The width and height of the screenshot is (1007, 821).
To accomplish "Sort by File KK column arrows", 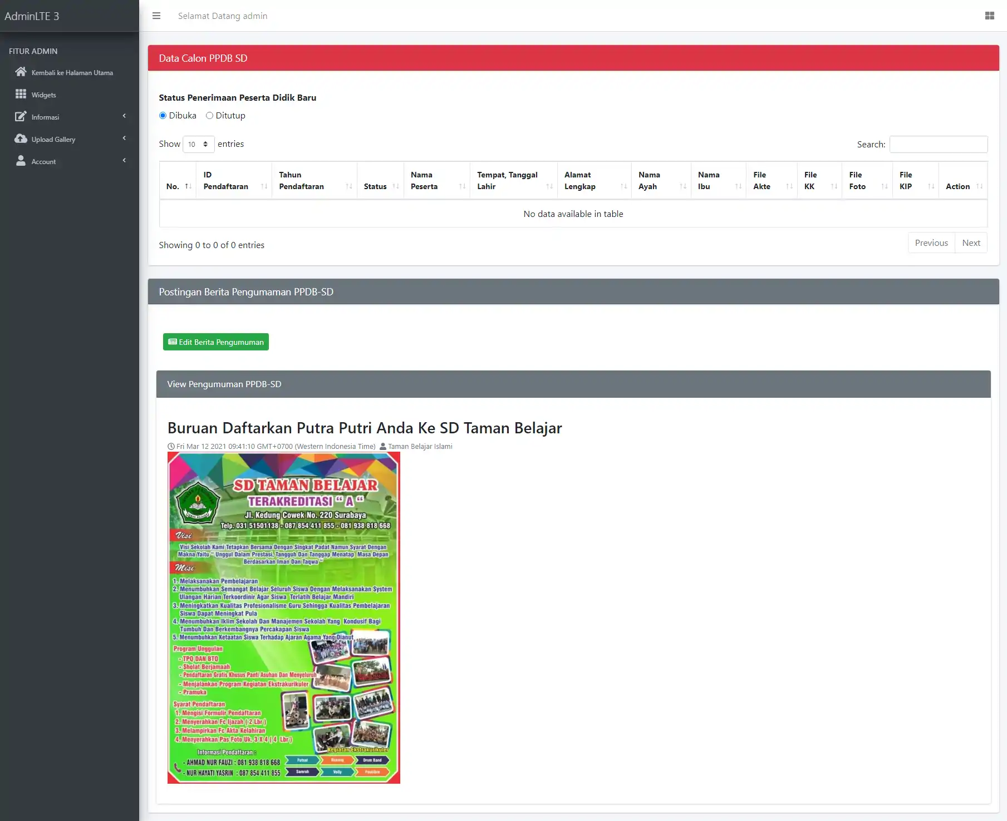I will pyautogui.click(x=834, y=186).
